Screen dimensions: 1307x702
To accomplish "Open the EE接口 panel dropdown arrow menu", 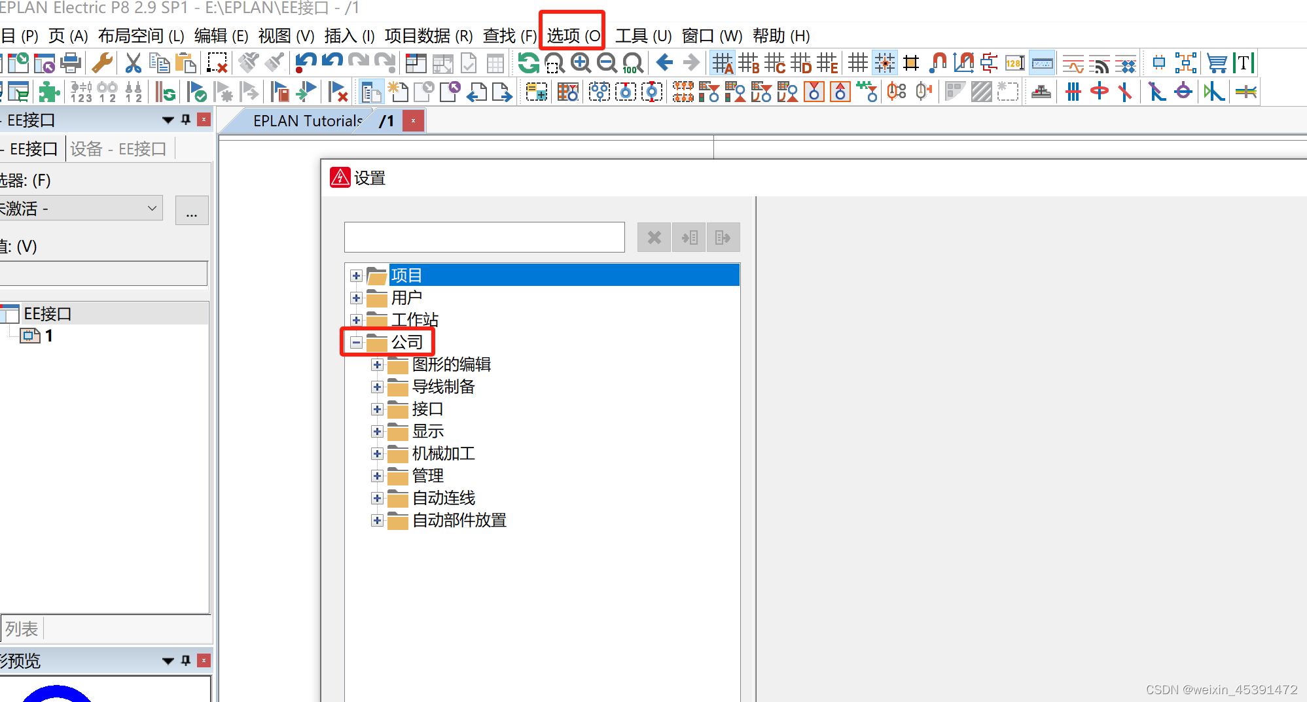I will (x=168, y=120).
